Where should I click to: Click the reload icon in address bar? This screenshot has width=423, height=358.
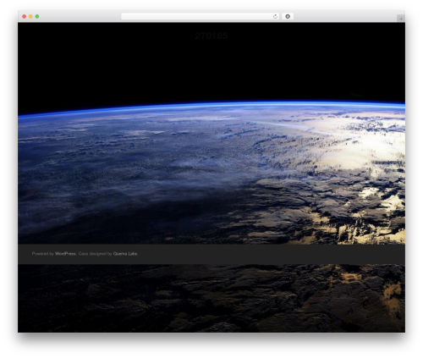275,16
